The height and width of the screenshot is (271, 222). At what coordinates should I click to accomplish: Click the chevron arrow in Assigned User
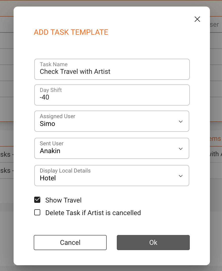pyautogui.click(x=180, y=121)
